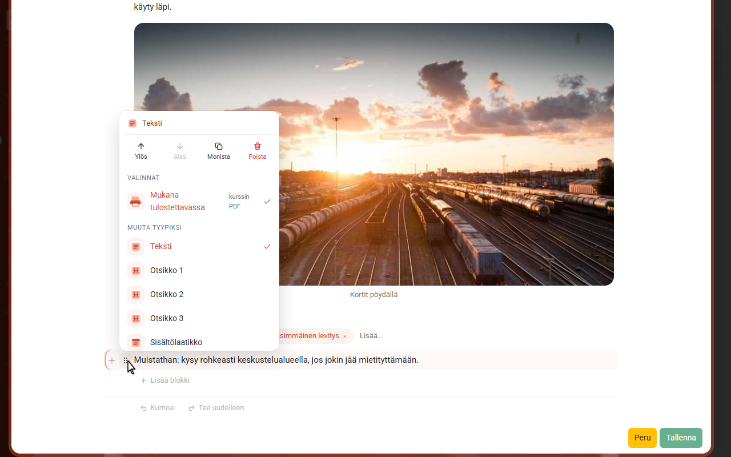Change block type to Otsikko 1

(199, 271)
